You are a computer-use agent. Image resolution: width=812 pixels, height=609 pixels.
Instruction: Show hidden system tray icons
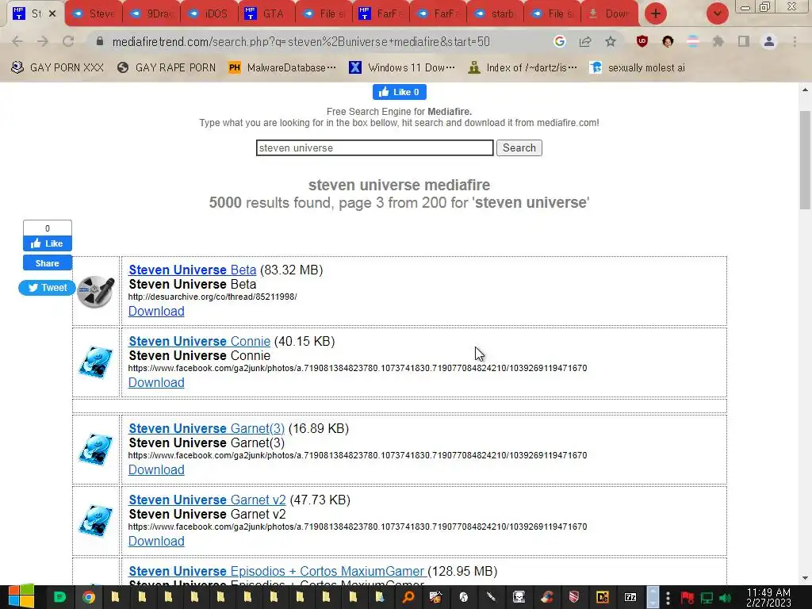click(x=668, y=597)
